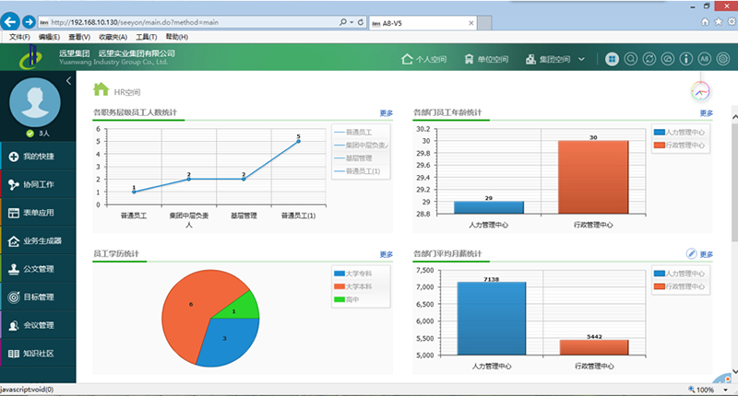Viewport: 738px width, 396px height.
Task: Collapse the left sidebar with the chevron
Action: point(67,82)
